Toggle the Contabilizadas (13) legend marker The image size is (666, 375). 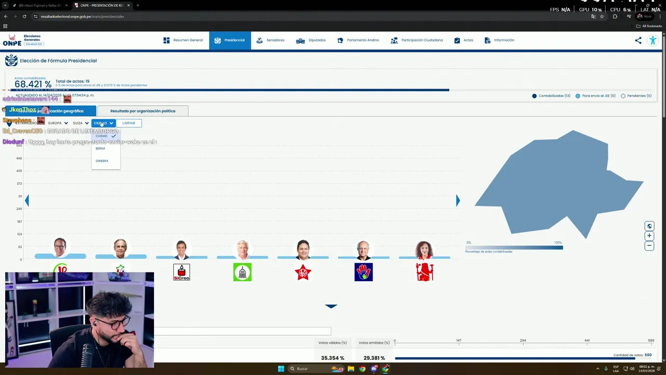coord(534,96)
